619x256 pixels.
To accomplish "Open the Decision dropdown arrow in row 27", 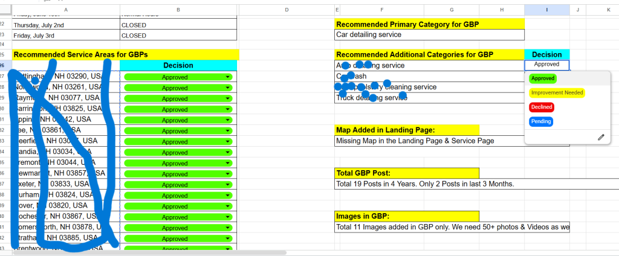I will coord(228,77).
